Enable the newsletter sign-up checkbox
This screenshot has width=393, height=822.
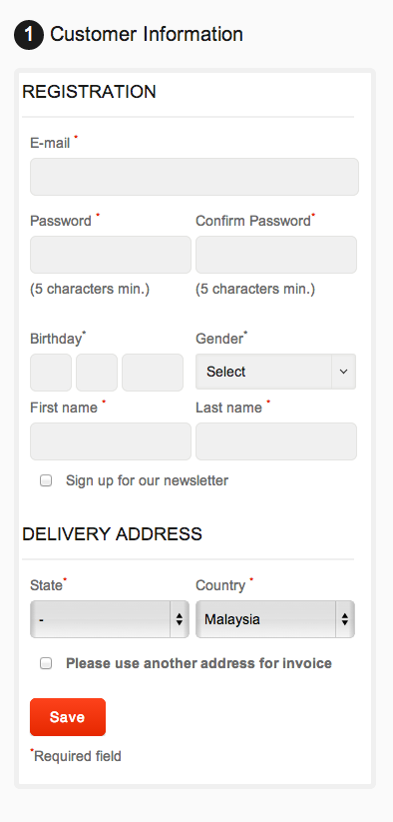[x=46, y=480]
